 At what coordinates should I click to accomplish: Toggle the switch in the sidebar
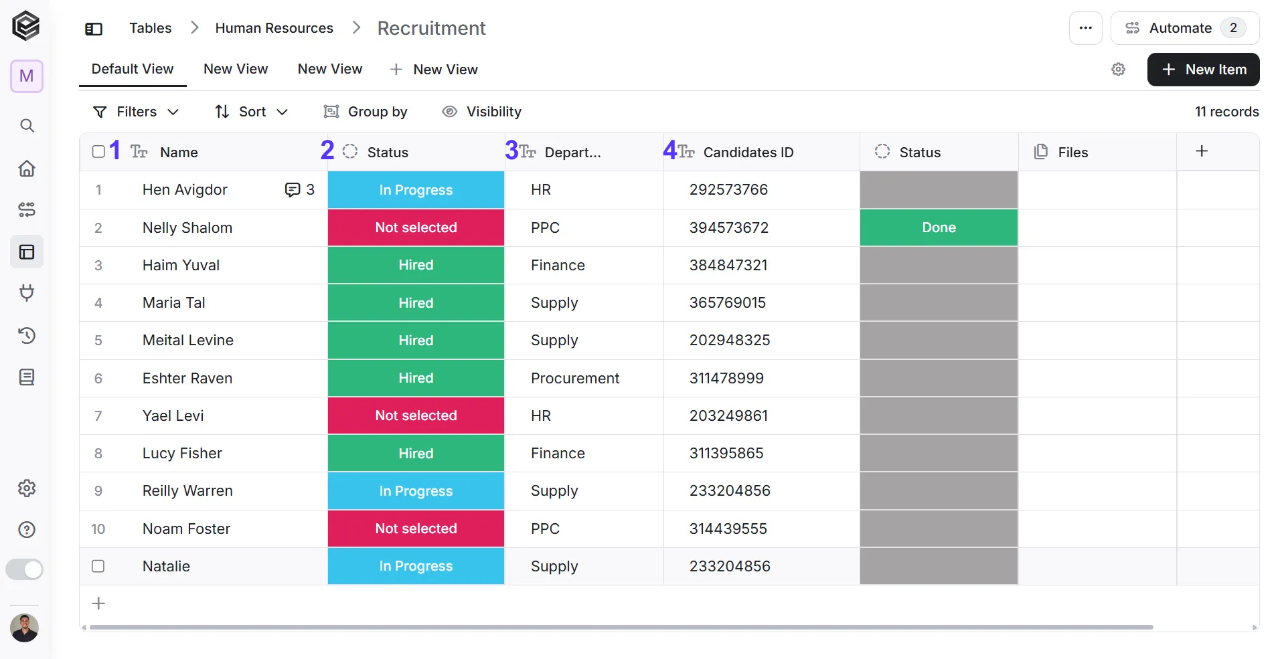(x=25, y=569)
